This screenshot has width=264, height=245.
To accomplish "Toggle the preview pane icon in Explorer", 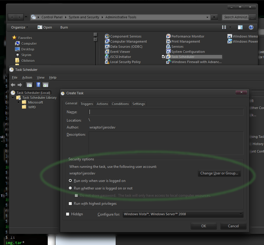I will 240,27.
